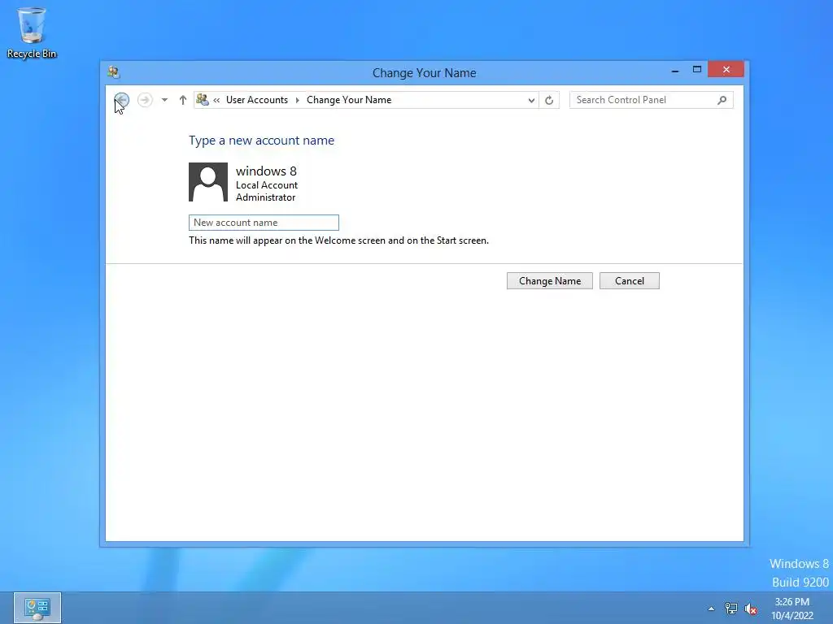This screenshot has height=624, width=833.
Task: Click the windows 8 account picture
Action: (208, 182)
